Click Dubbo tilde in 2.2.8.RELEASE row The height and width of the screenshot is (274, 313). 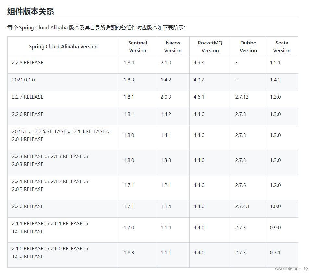tap(237, 62)
